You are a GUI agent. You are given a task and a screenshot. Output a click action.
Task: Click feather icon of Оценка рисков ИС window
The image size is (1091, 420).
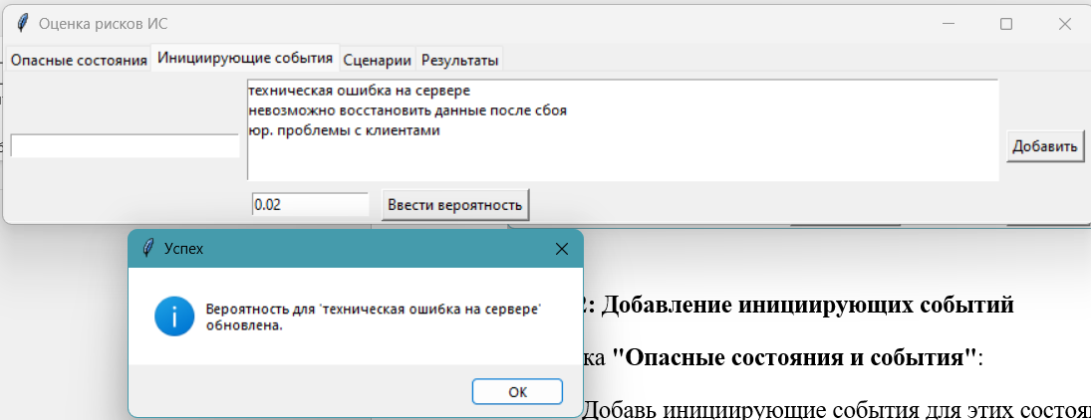click(23, 24)
